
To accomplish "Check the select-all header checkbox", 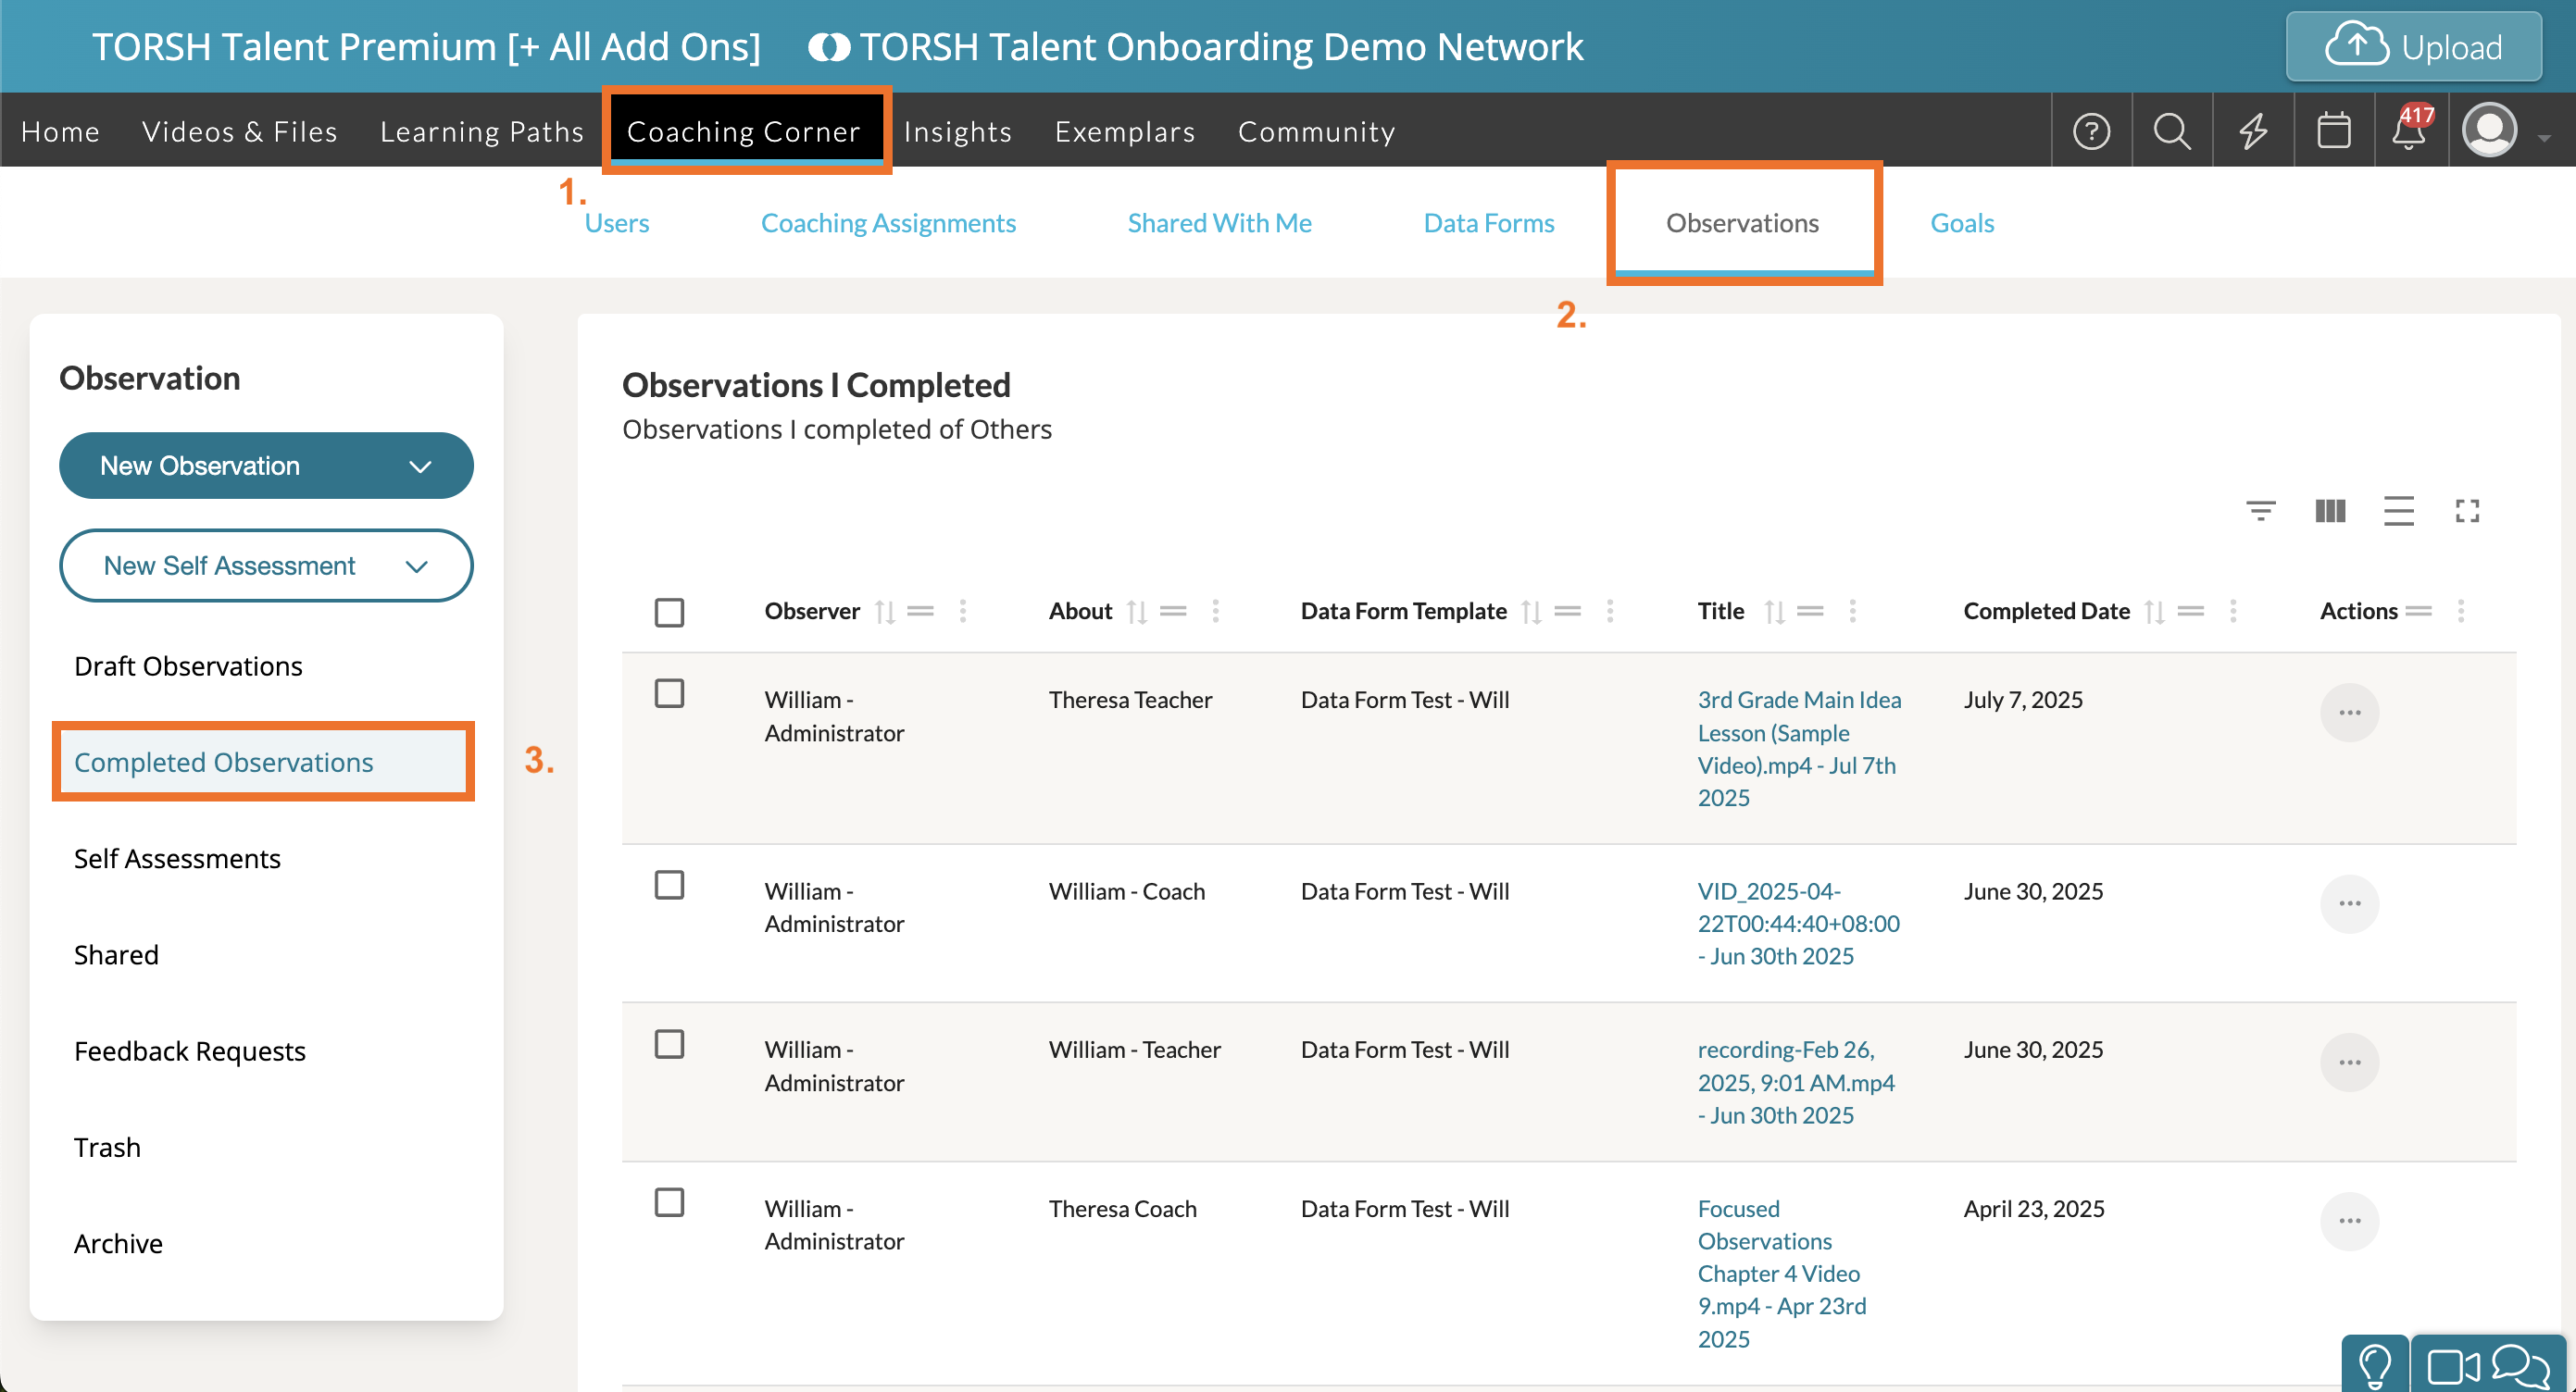I will pos(669,612).
